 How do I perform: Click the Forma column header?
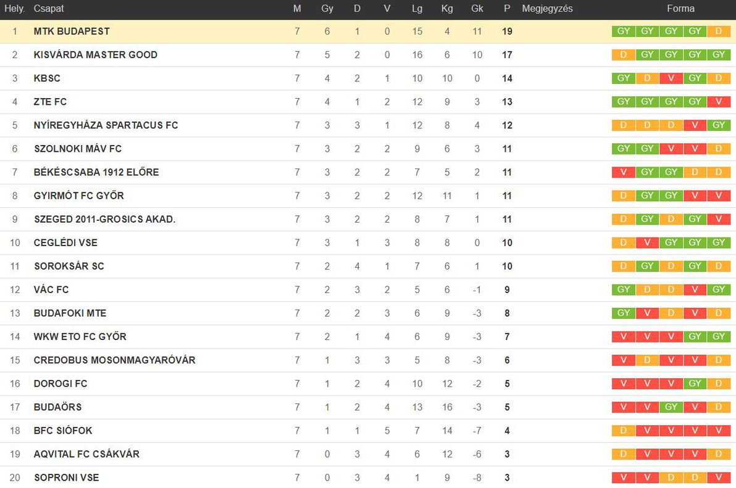[680, 9]
